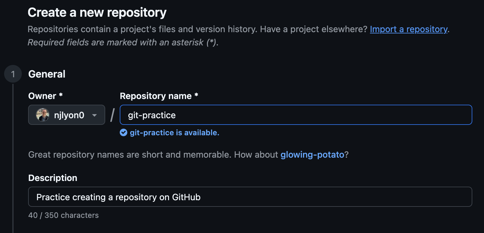The height and width of the screenshot is (233, 484).
Task: Open the owner selector showing njlyon0
Action: pyautogui.click(x=66, y=115)
